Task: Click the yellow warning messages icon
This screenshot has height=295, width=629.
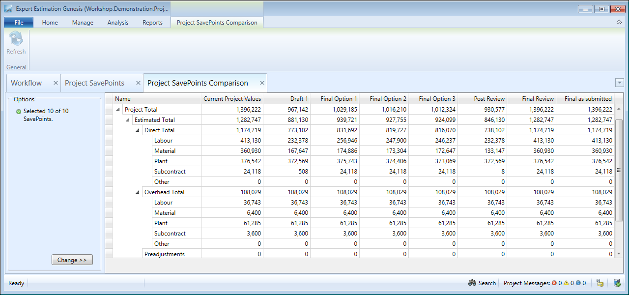Action: (x=566, y=283)
